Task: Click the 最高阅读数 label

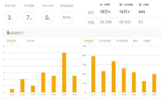Action: (x=67, y=6)
